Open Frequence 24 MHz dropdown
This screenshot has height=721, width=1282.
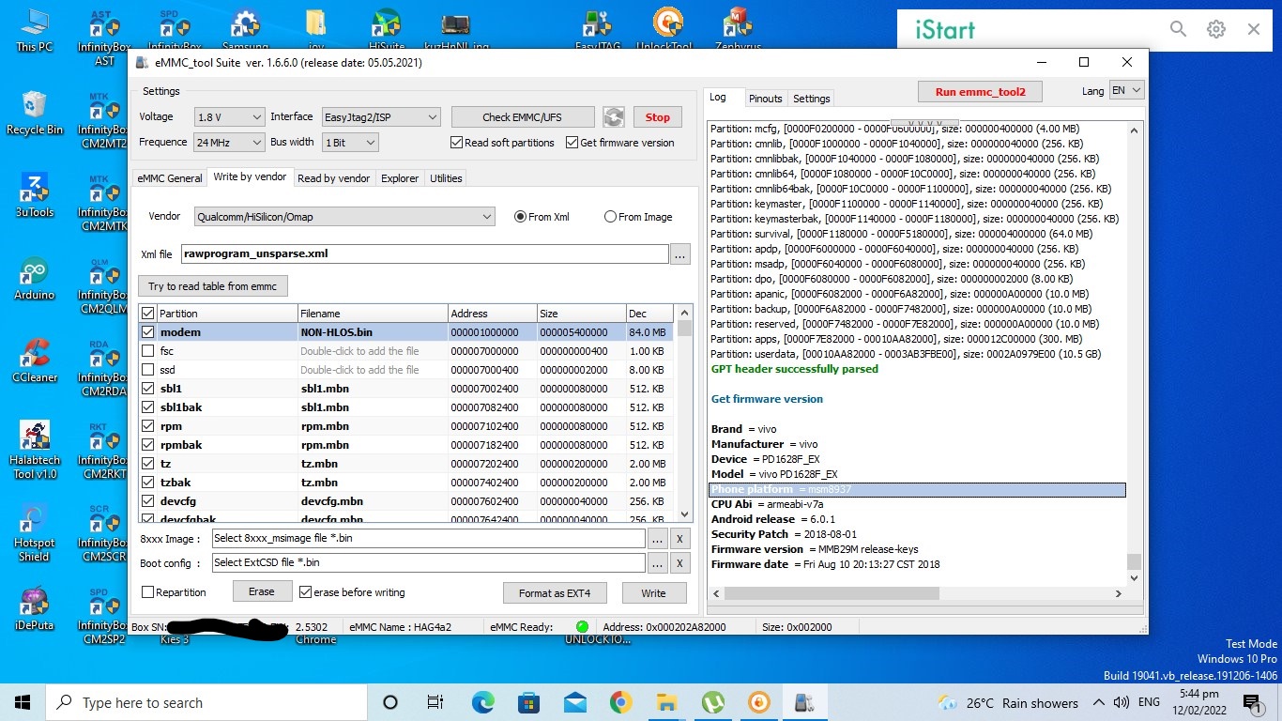click(229, 143)
